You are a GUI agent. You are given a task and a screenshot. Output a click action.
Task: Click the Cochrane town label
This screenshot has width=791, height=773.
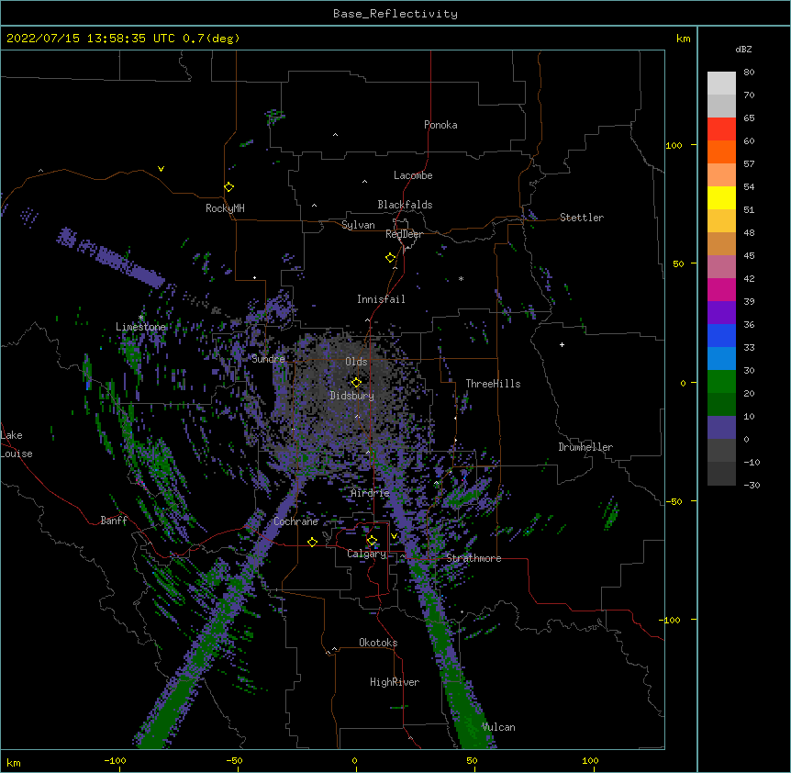(x=295, y=521)
